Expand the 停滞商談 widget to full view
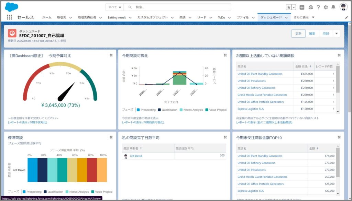 [x=111, y=137]
